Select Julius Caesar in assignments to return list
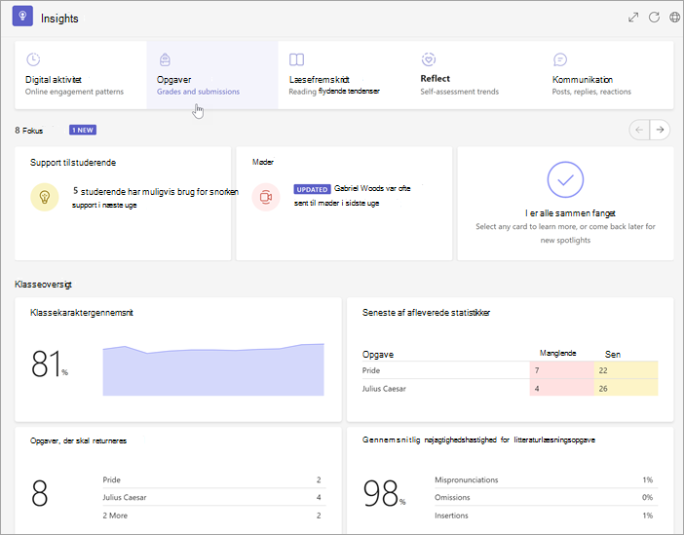Image resolution: width=684 pixels, height=535 pixels. (x=213, y=497)
